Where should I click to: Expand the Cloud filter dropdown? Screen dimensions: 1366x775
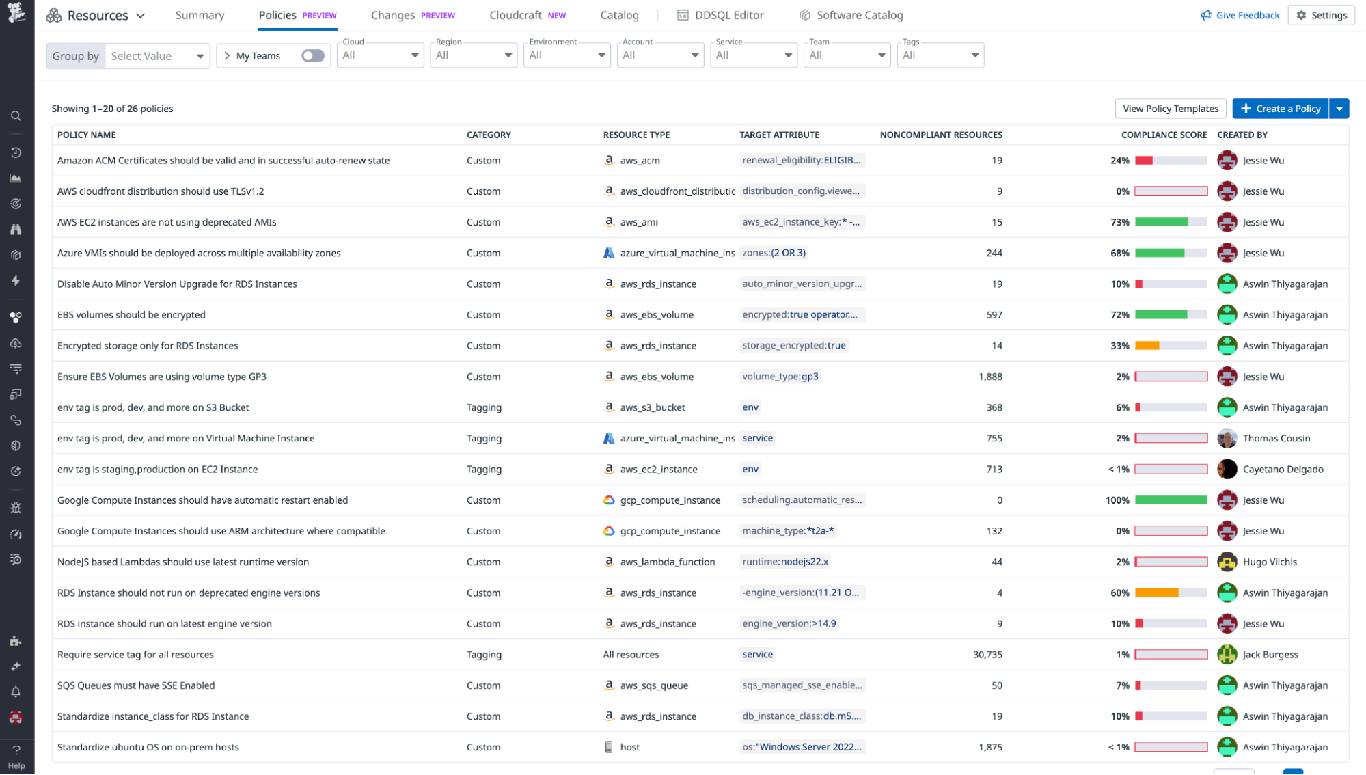pos(380,55)
